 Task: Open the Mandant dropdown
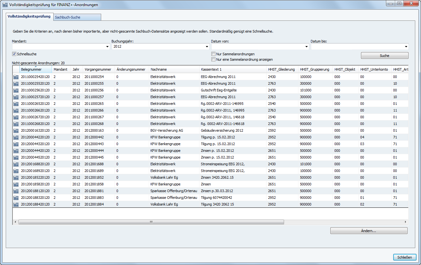(x=107, y=47)
